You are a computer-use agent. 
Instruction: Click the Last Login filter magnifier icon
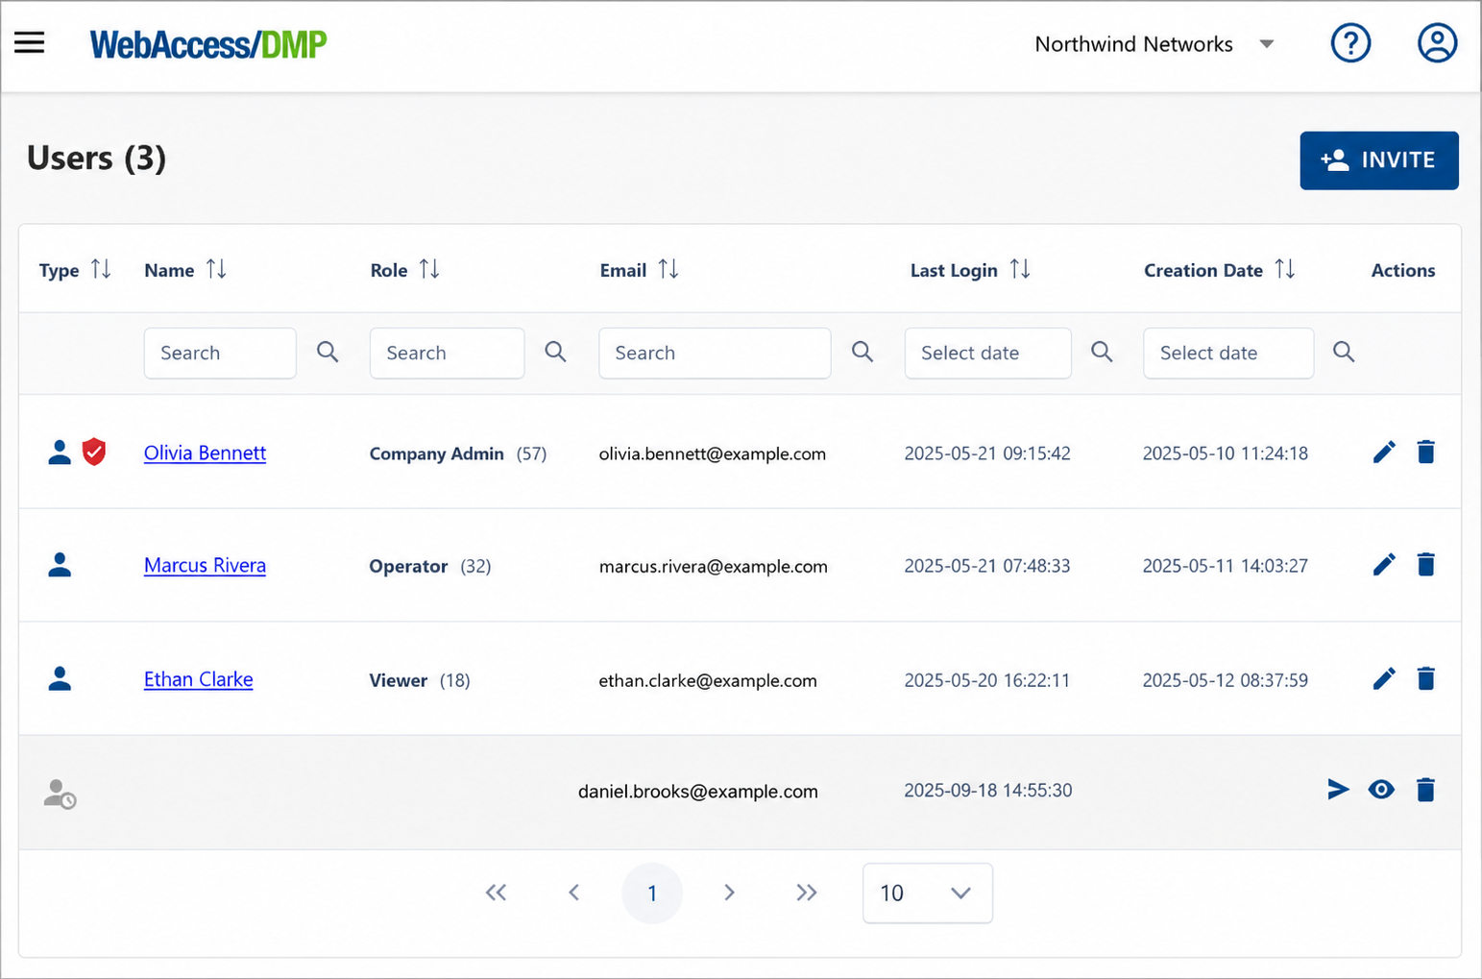1102,352
